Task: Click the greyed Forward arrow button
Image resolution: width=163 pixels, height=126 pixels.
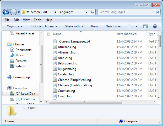Action: coord(14,12)
